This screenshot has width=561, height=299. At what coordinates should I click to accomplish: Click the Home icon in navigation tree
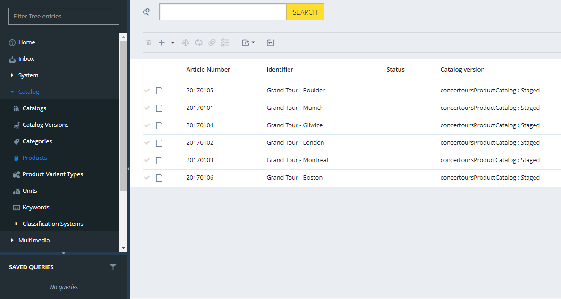(12, 42)
